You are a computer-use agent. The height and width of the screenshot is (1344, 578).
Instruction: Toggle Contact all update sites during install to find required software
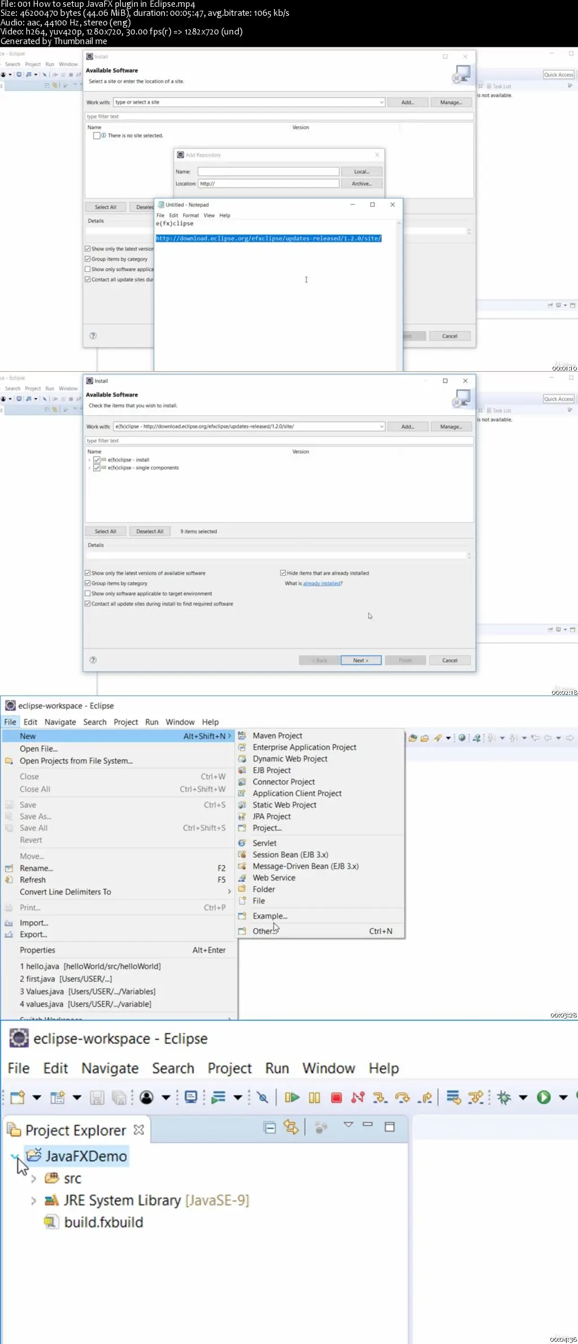pos(87,603)
